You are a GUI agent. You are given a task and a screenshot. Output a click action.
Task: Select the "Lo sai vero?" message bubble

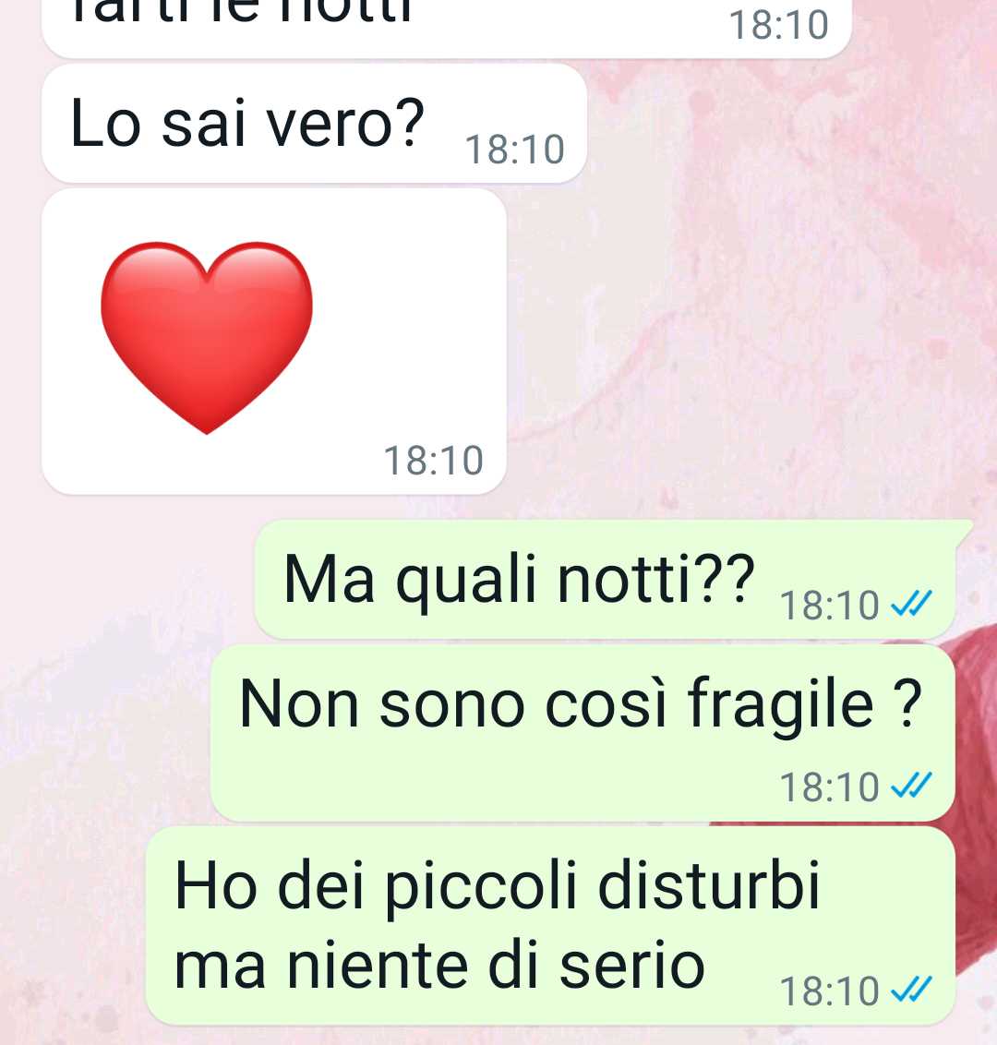[x=314, y=124]
